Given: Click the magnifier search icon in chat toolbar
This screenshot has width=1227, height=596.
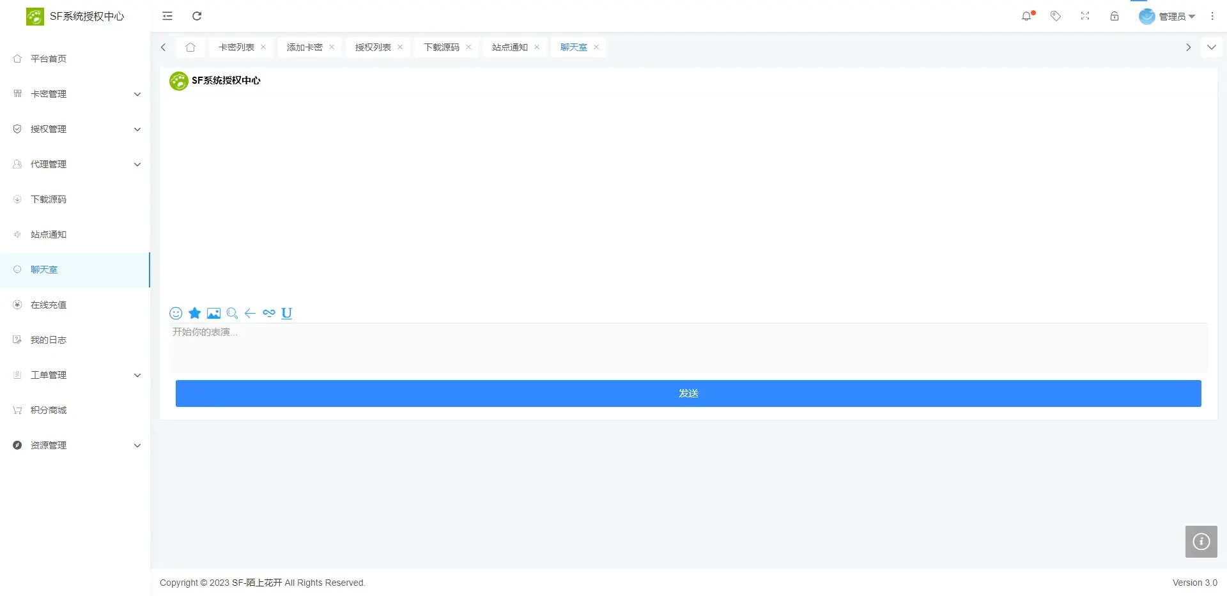Looking at the screenshot, I should (232, 313).
